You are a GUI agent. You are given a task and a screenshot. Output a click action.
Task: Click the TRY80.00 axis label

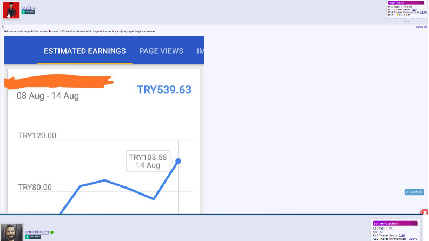pyautogui.click(x=35, y=187)
